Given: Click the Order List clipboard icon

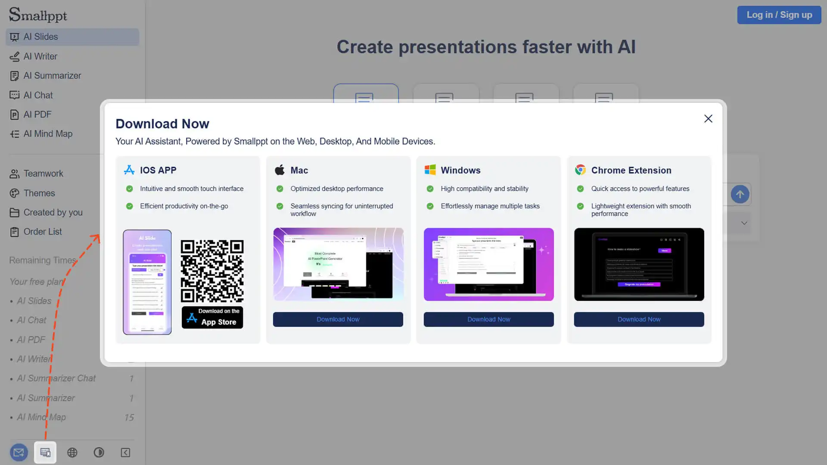Looking at the screenshot, I should (14, 232).
